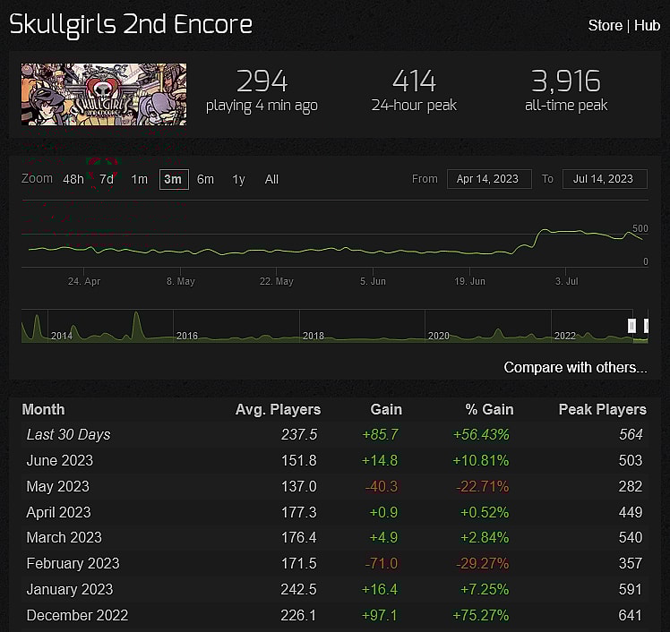Click the +56.43% gain value
This screenshot has width=670, height=632.
481,435
